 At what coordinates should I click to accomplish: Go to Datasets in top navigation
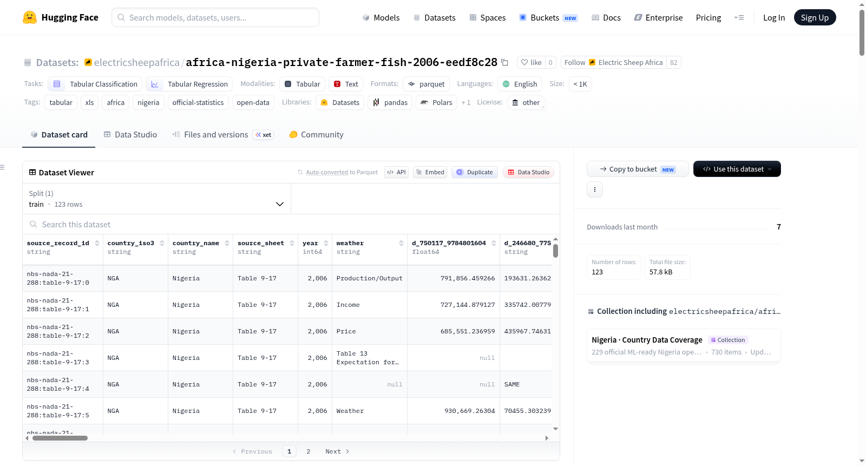435,17
